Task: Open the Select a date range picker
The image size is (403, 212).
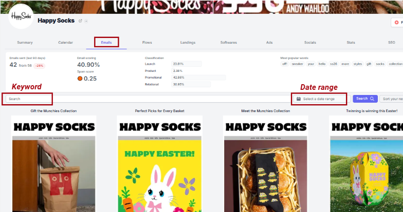Action: 322,99
